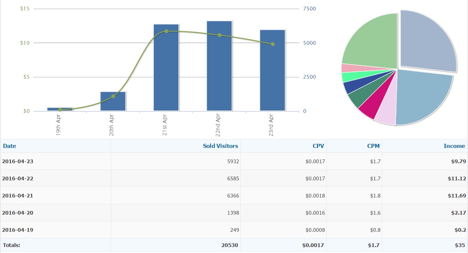Click the green line point for 20th Apr
Image resolution: width=468 pixels, height=253 pixels.
click(x=113, y=96)
